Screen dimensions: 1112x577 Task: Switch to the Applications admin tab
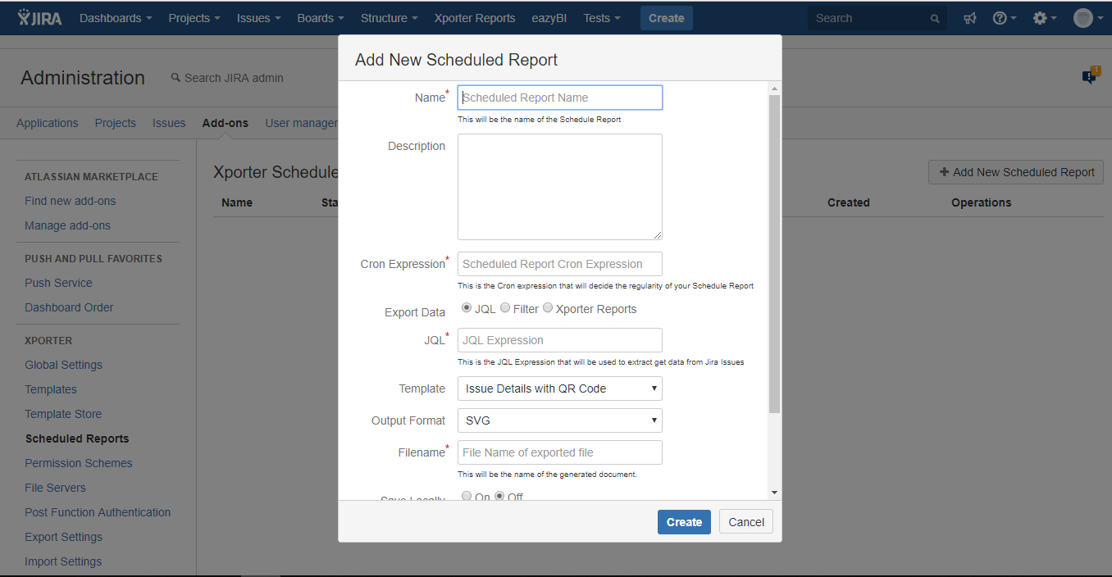tap(48, 123)
